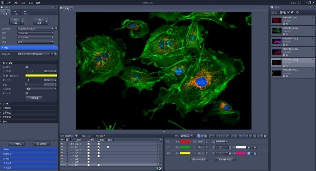Image resolution: width=316 pixels, height=171 pixels.
Task: Open the 视图 menu
Action: pyautogui.click(x=16, y=3)
